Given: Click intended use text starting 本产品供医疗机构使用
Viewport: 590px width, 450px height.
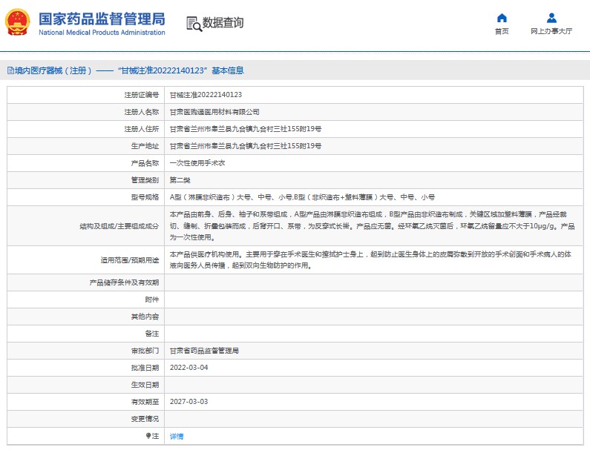Looking at the screenshot, I should tap(370, 259).
